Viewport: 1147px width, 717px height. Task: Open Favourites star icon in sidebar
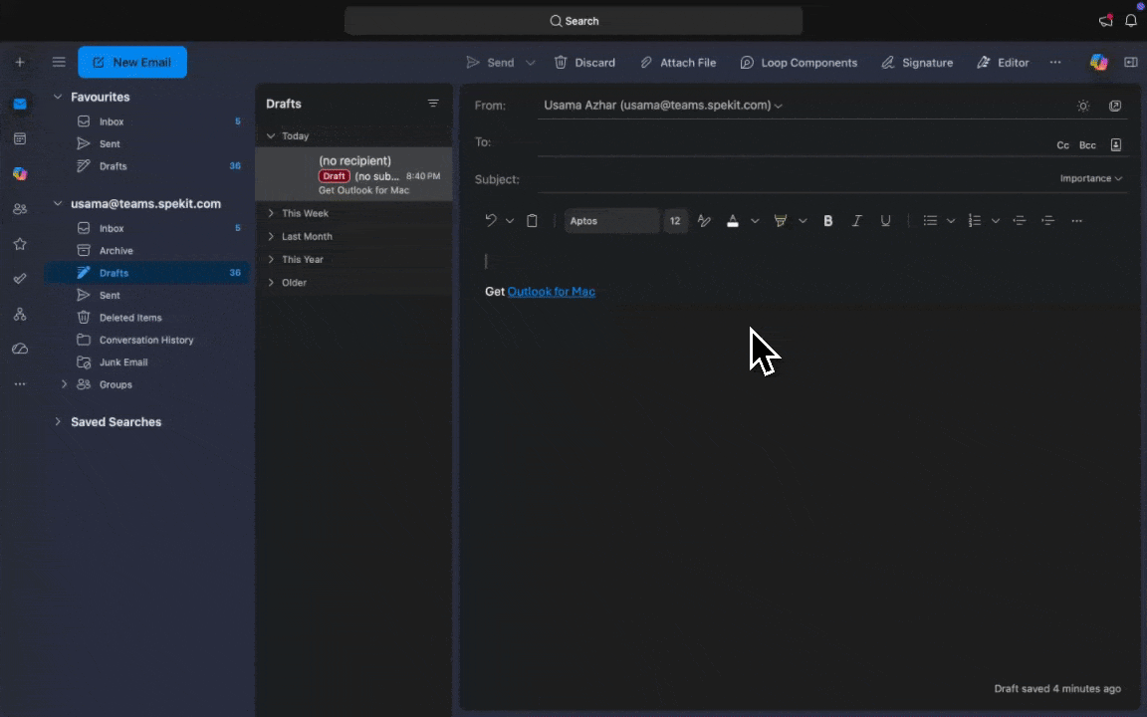[x=20, y=244]
